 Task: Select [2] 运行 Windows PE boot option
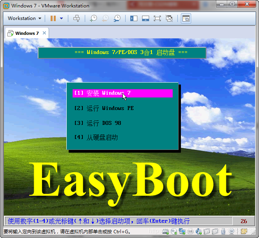coord(104,108)
